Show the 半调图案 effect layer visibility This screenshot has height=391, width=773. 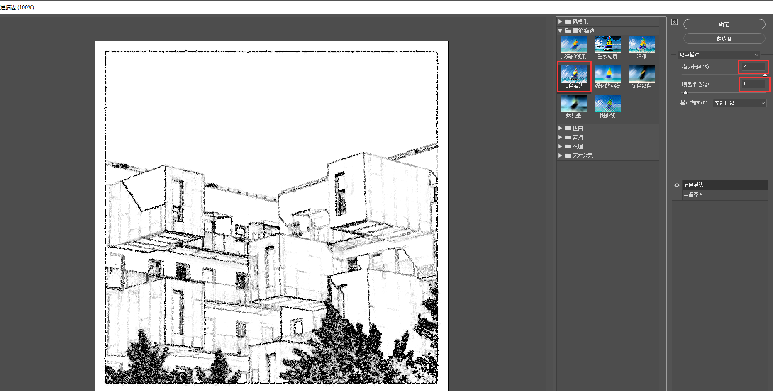[x=677, y=195]
